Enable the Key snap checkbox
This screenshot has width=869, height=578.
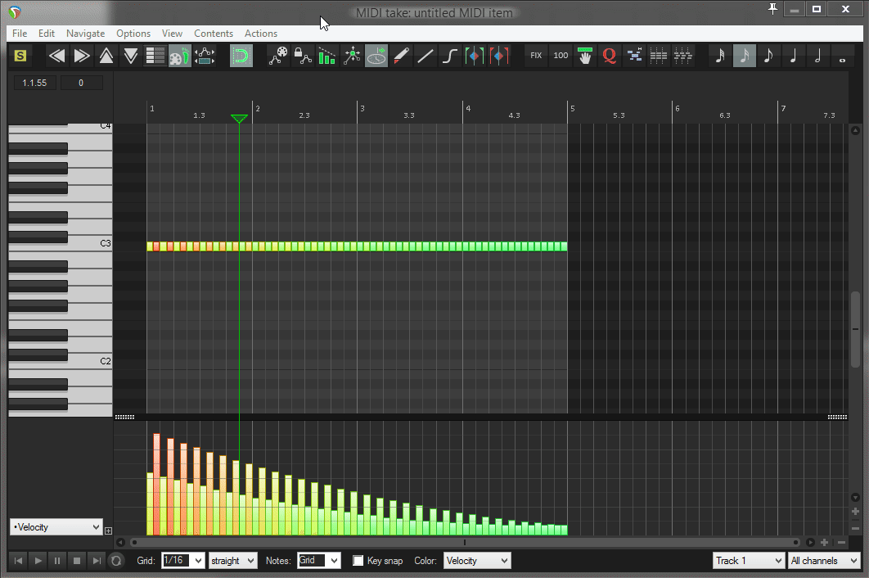tap(358, 561)
